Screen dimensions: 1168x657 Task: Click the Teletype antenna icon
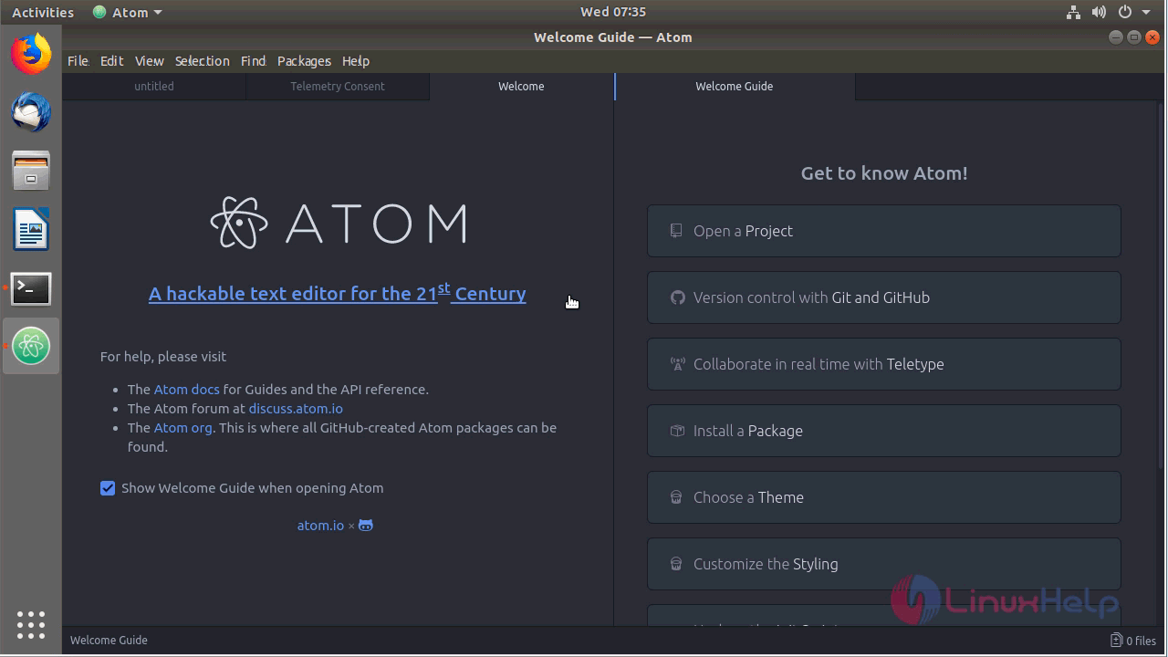pyautogui.click(x=676, y=364)
